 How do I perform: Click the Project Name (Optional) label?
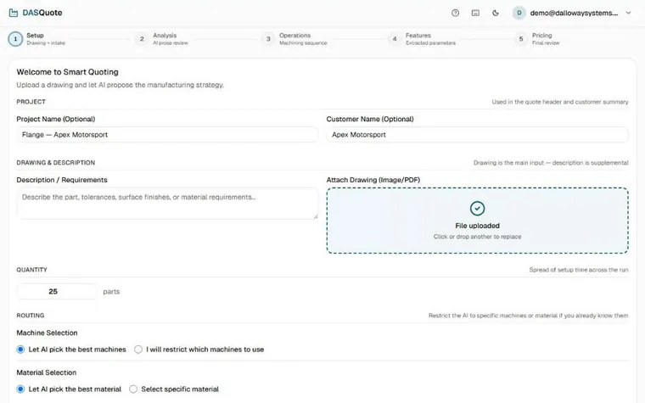pyautogui.click(x=55, y=120)
